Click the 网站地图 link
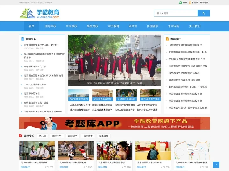 click(204, 3)
